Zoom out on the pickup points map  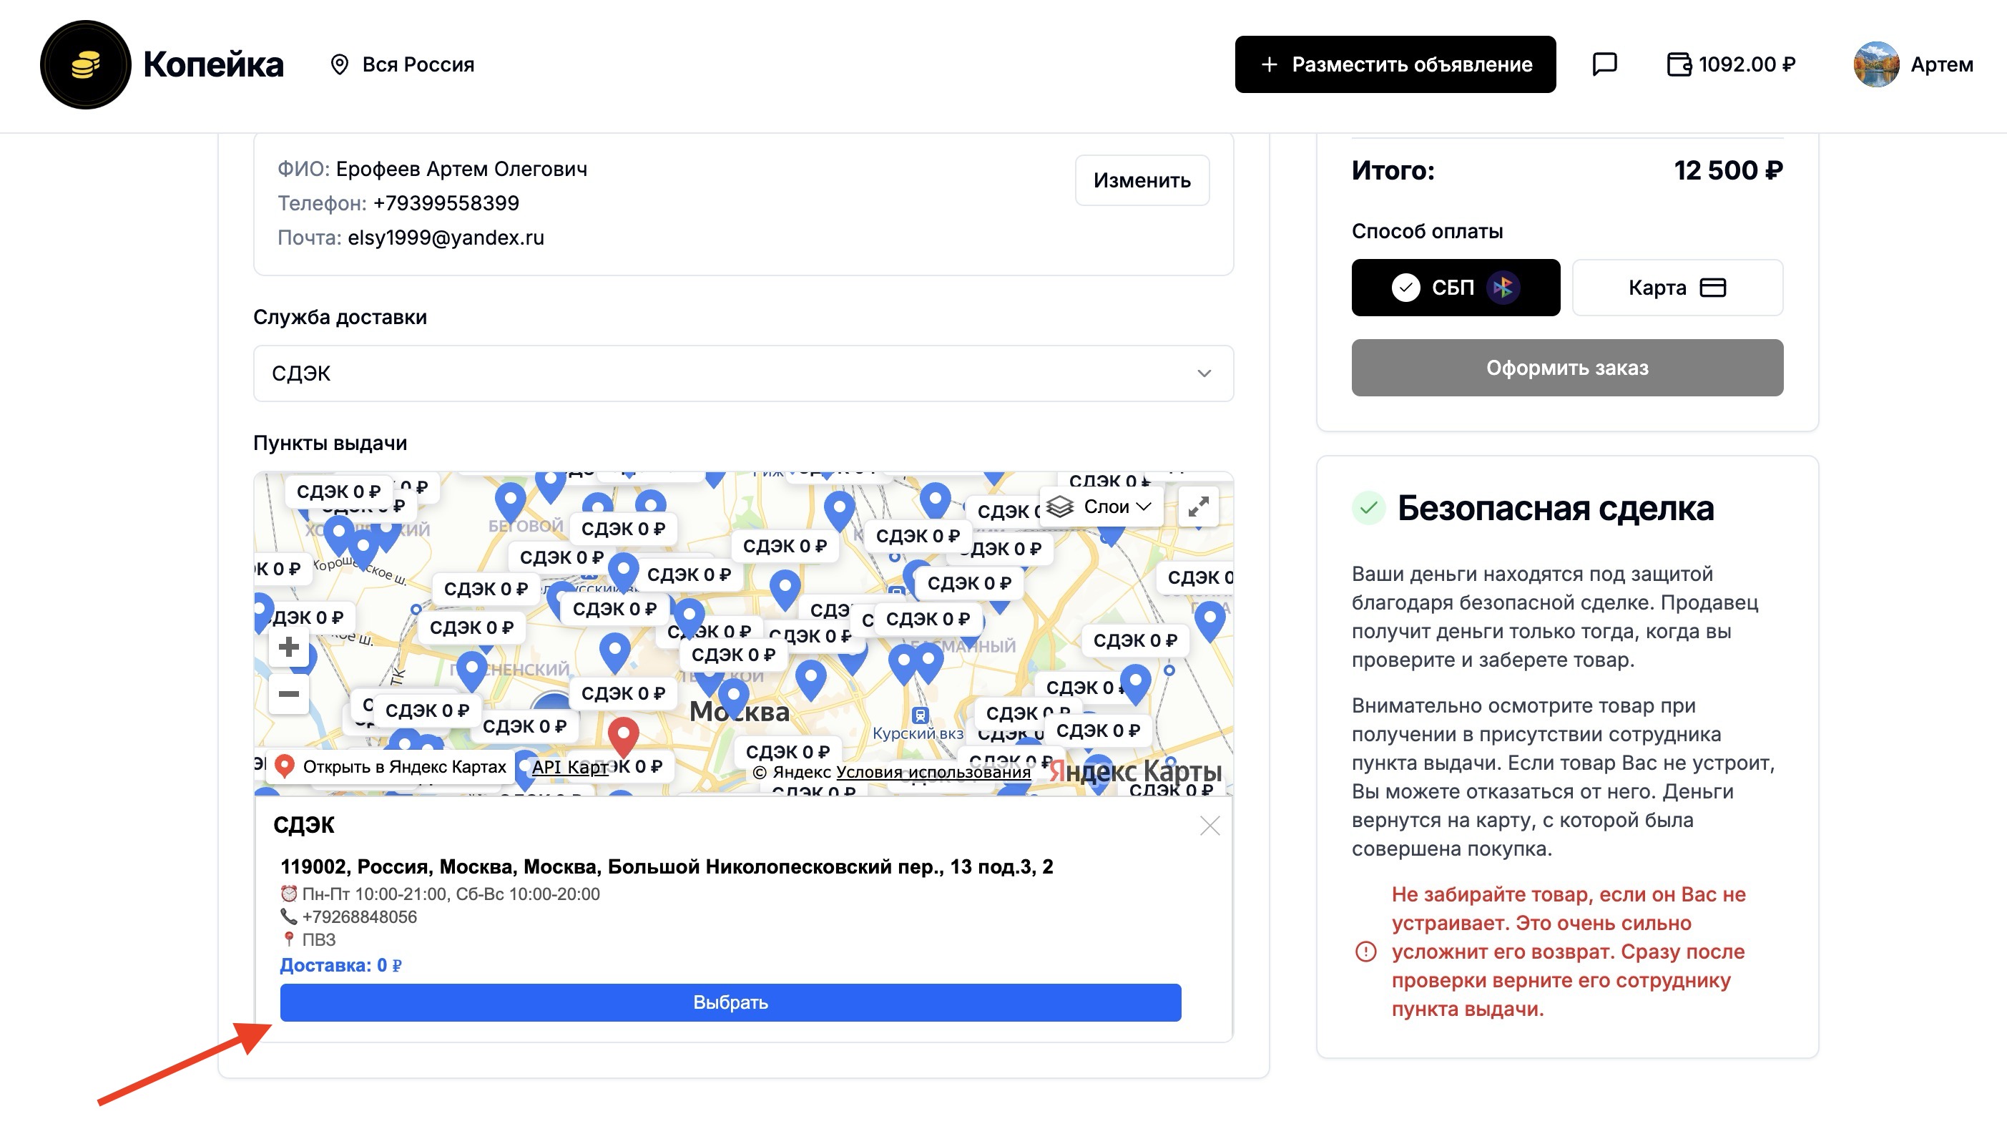coord(288,694)
